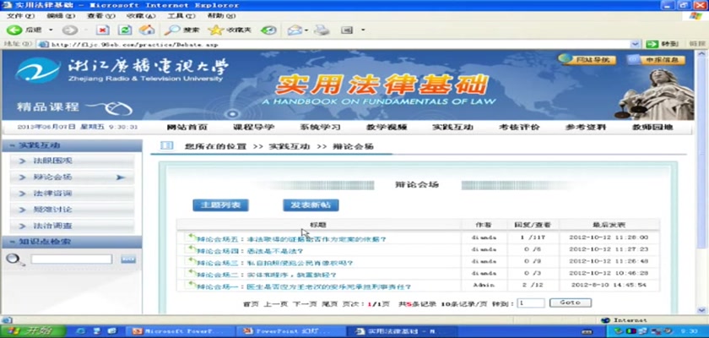
Task: Click the Mail envelope toolbar icon
Action: point(293,30)
